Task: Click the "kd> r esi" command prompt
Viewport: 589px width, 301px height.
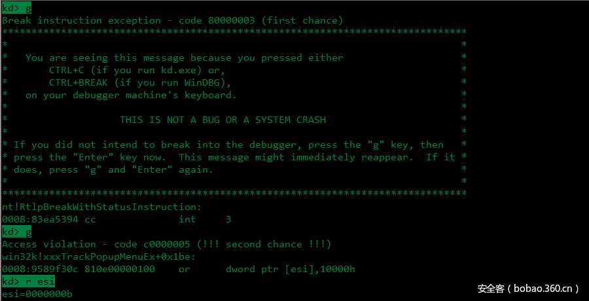Action: (x=28, y=281)
